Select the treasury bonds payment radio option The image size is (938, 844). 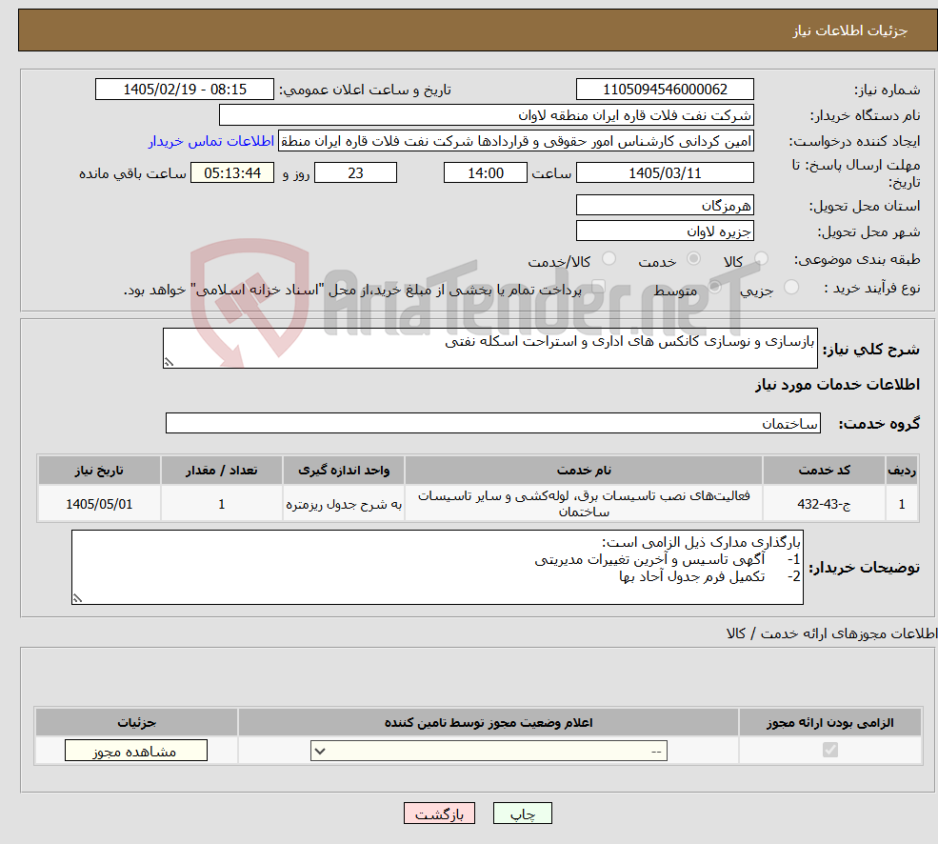599,287
